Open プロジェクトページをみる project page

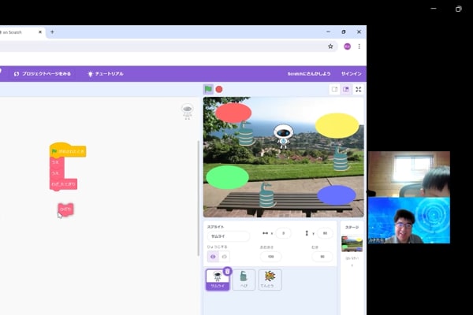click(42, 74)
